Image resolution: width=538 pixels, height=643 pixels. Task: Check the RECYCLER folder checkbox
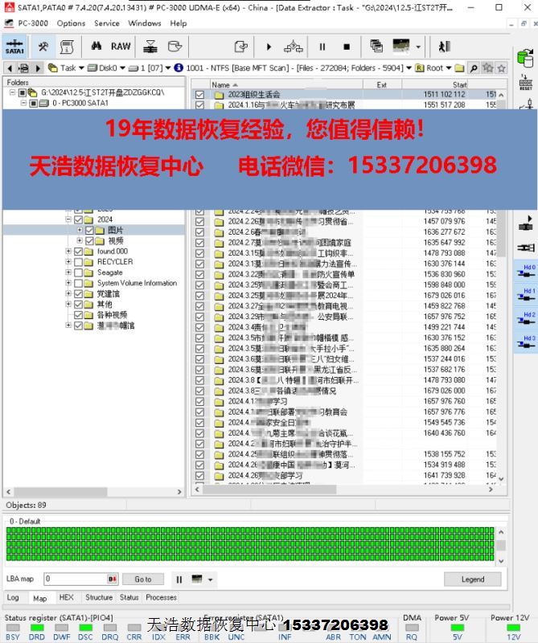coord(78,262)
